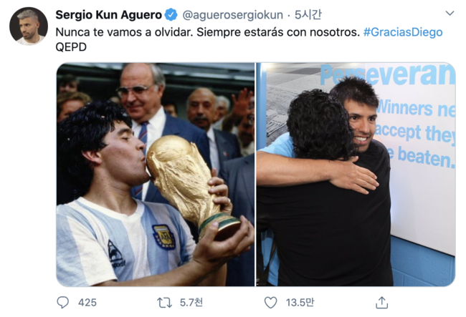Open the profile avatar picture
The width and height of the screenshot is (466, 317).
point(29,26)
